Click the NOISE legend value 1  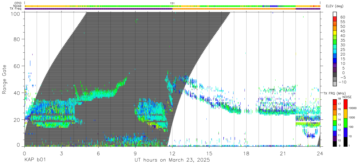349,146
